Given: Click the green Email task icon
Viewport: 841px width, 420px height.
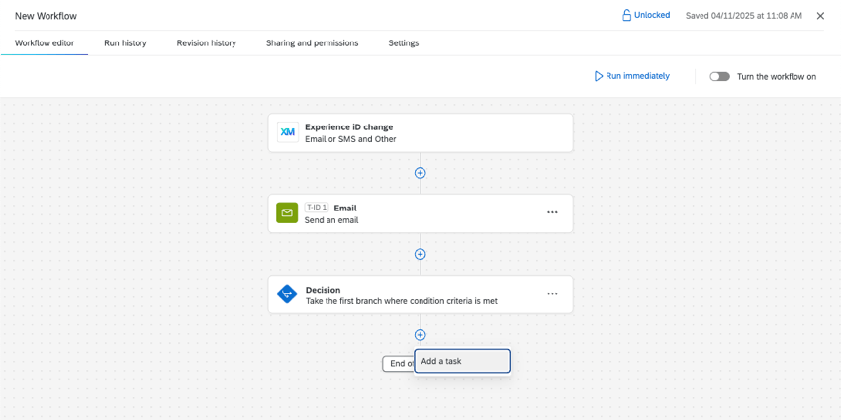Looking at the screenshot, I should pos(287,213).
